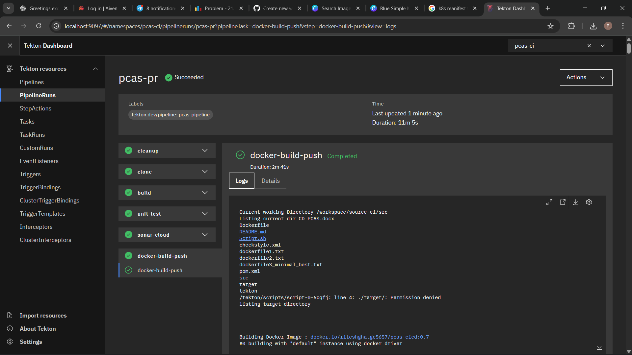
Task: Click the docker.io image link
Action: pyautogui.click(x=369, y=337)
